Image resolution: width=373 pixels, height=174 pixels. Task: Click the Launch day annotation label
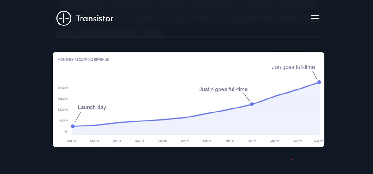point(92,108)
